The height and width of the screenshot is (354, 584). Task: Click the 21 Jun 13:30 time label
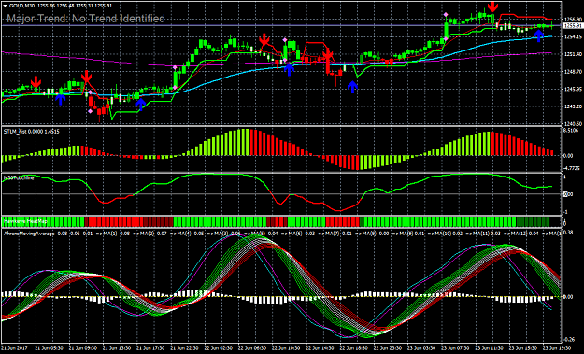tap(117, 348)
